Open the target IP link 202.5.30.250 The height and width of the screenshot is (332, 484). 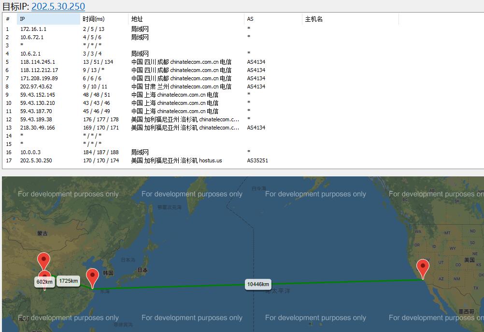58,6
